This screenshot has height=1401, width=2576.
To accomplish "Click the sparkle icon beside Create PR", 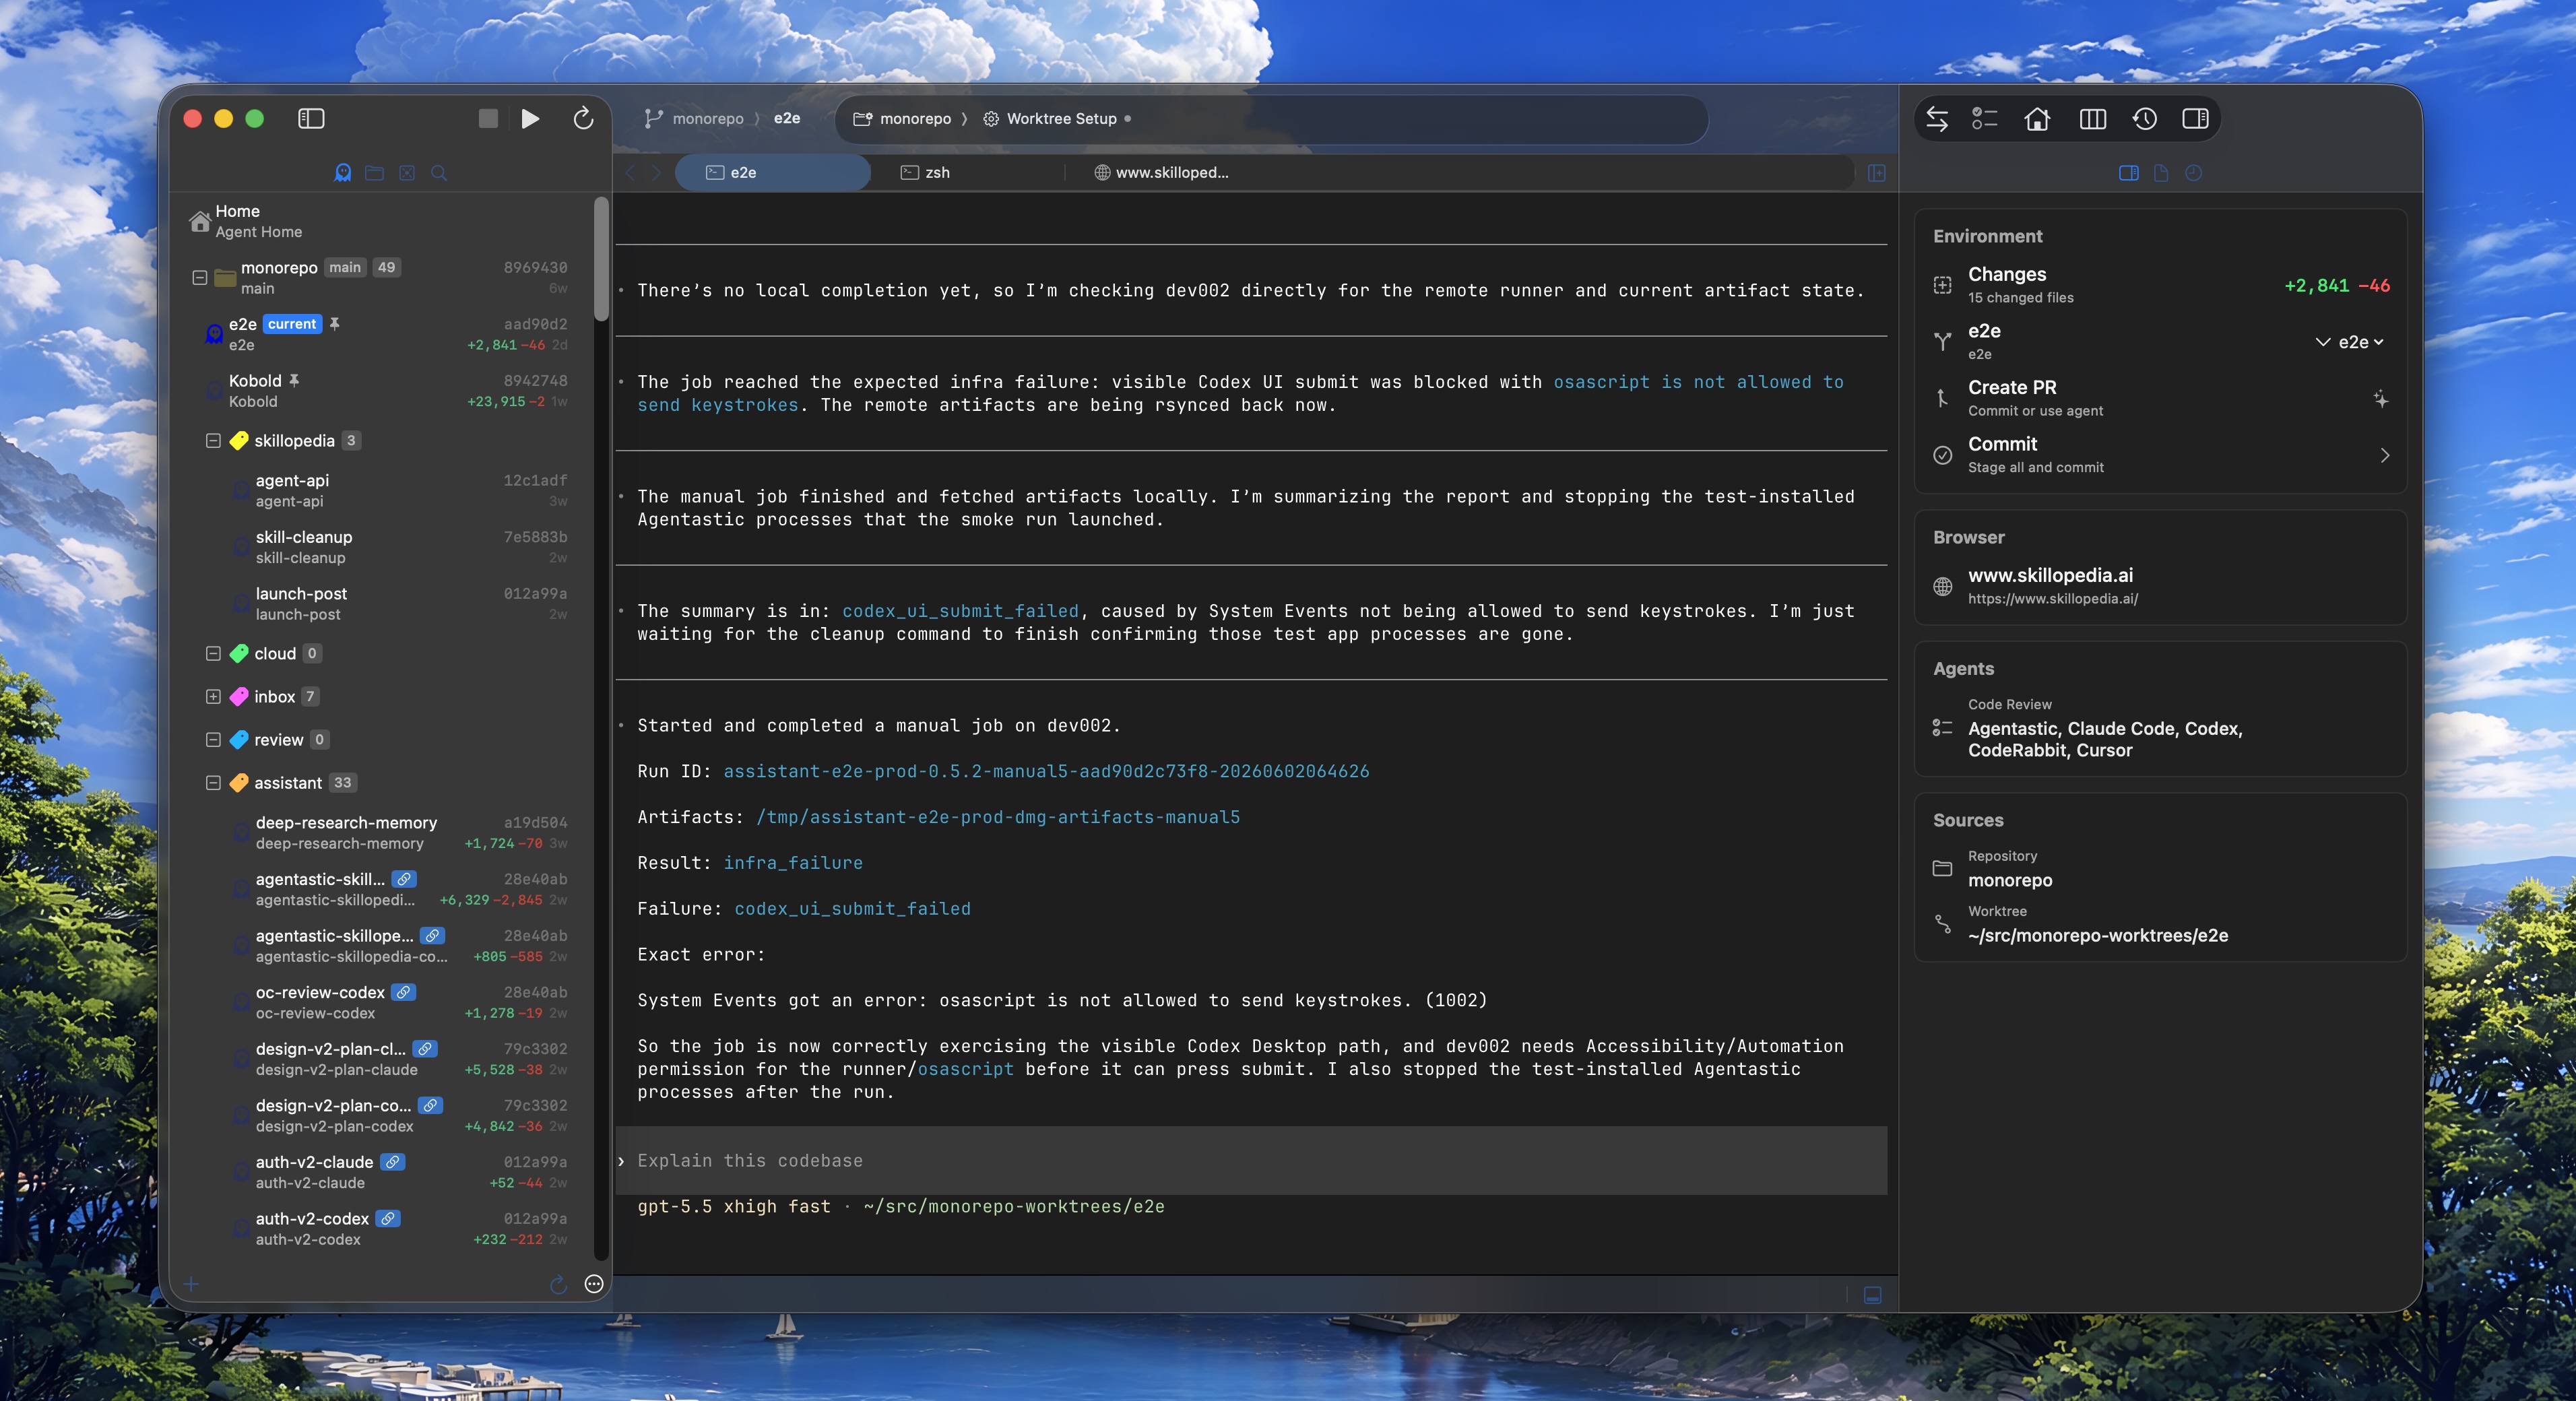I will 2381,399.
